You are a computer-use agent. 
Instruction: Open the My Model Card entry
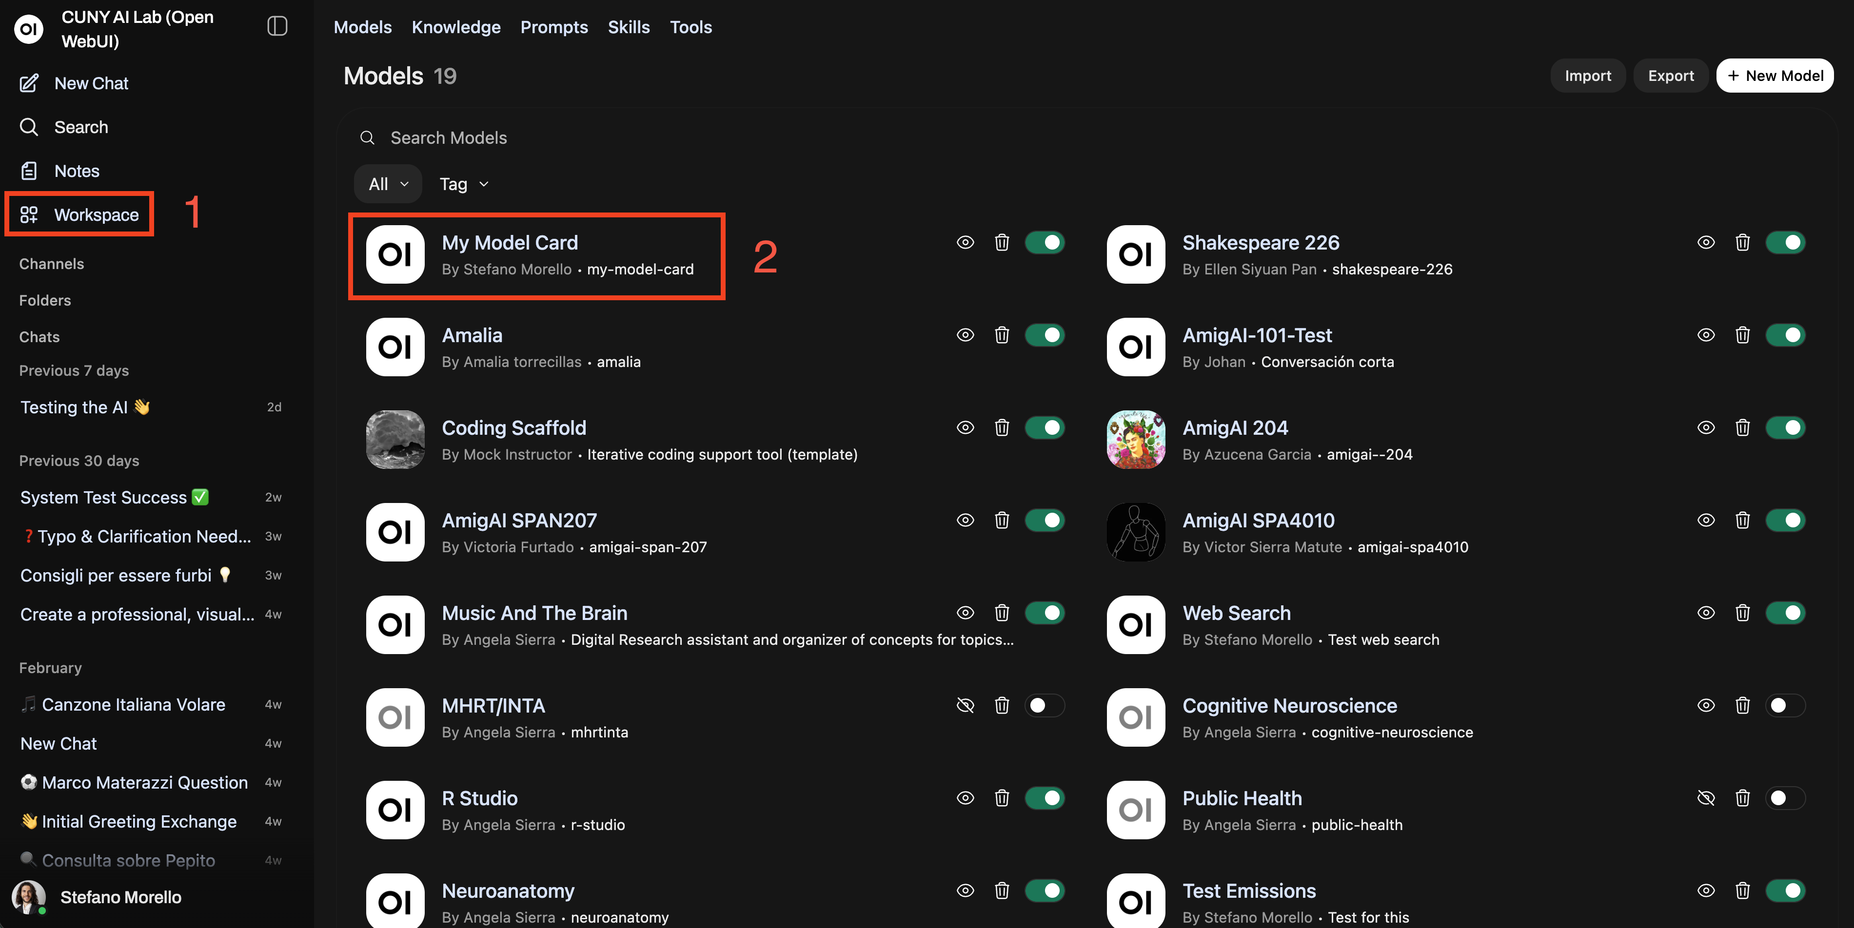coord(536,255)
